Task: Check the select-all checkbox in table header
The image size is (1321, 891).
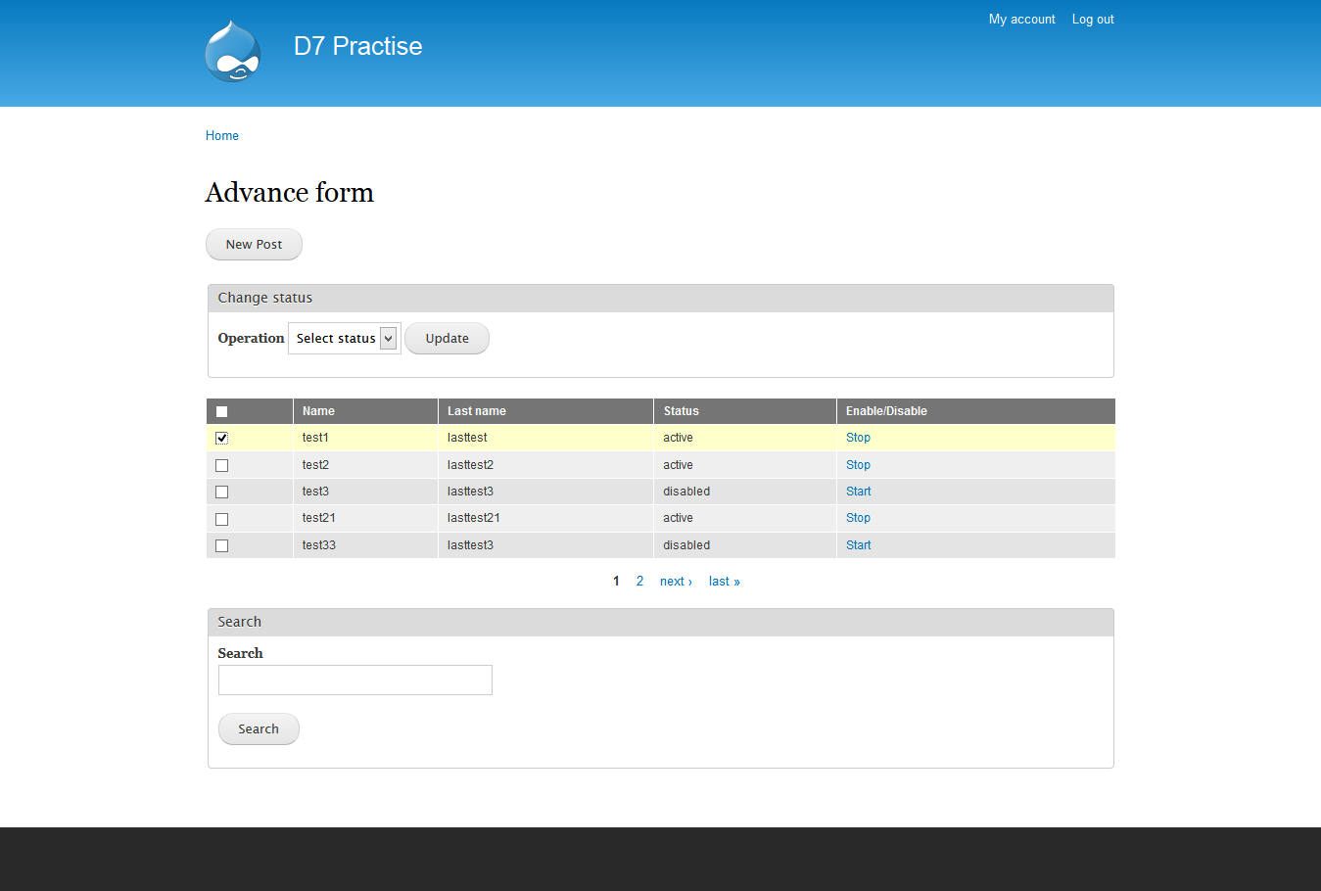Action: (x=221, y=410)
